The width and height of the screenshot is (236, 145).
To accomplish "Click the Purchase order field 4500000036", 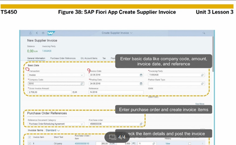I will point(116,124).
